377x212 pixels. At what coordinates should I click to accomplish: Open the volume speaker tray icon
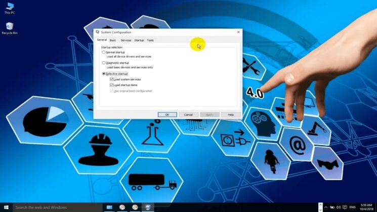pyautogui.click(x=339, y=207)
